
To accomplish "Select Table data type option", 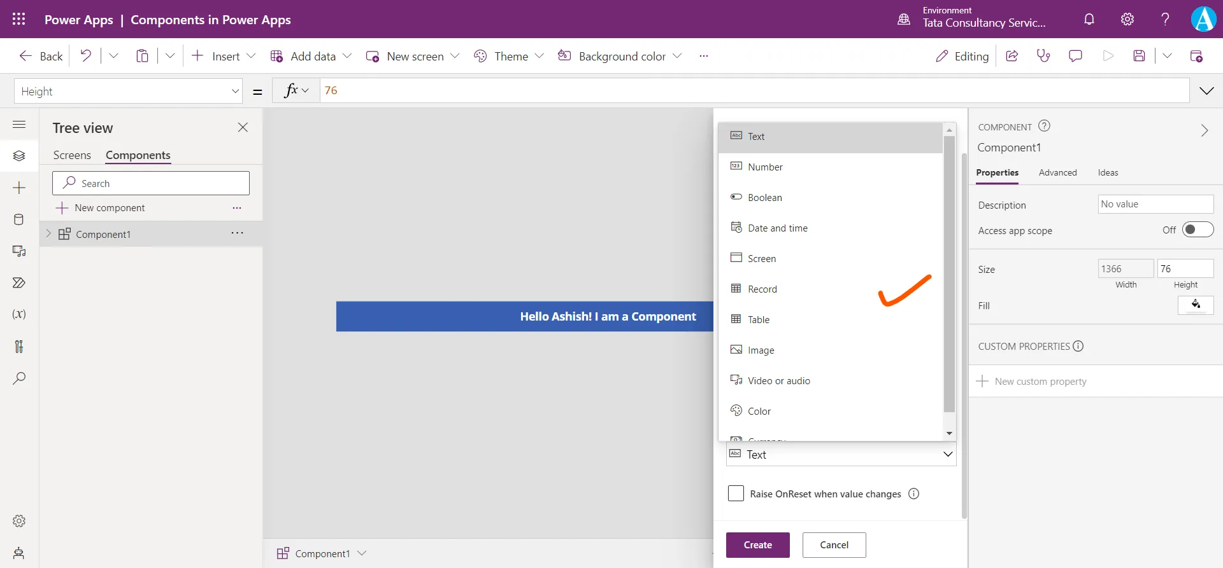I will (830, 319).
